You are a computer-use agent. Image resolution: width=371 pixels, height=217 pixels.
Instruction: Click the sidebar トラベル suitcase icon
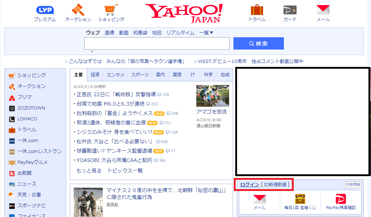12,130
